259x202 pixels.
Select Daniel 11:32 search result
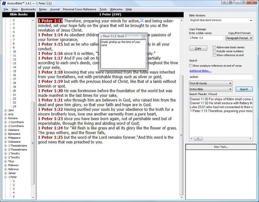(x=221, y=103)
